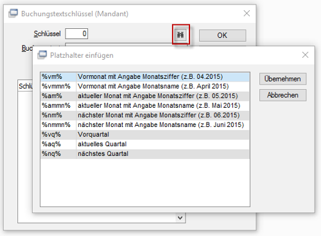321x236 pixels.
Task: Select the %vmmn% placeholder row
Action: point(145,87)
